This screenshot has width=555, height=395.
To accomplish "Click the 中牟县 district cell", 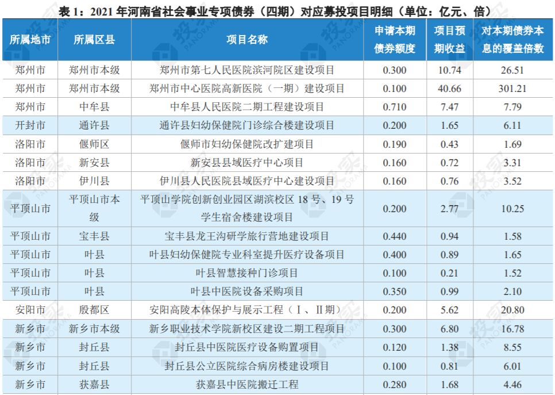I will [94, 107].
